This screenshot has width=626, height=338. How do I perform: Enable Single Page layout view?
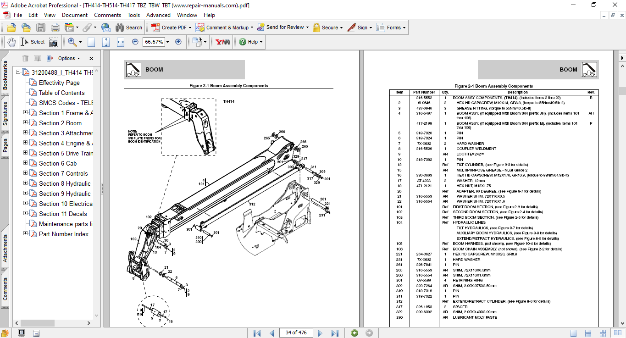click(574, 333)
